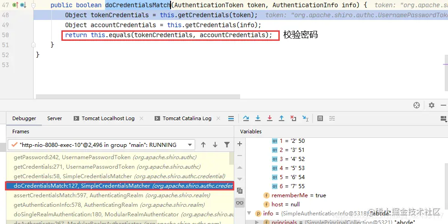Click the Drop Frame icon
448x224 pixels.
(293, 118)
